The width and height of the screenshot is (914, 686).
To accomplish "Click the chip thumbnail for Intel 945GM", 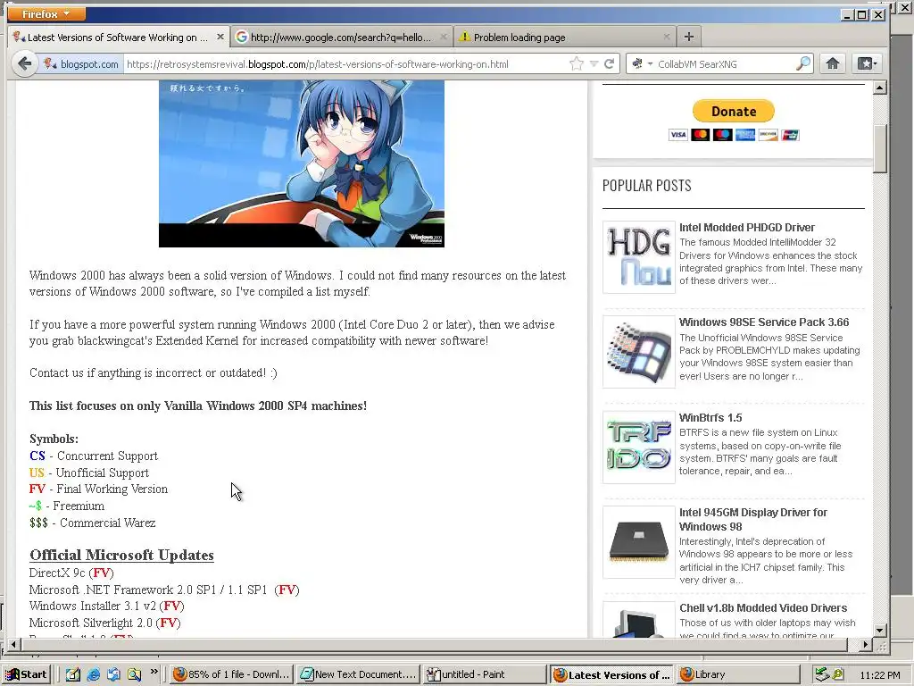I will point(639,542).
